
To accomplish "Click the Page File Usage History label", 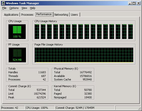I will 49,44.
